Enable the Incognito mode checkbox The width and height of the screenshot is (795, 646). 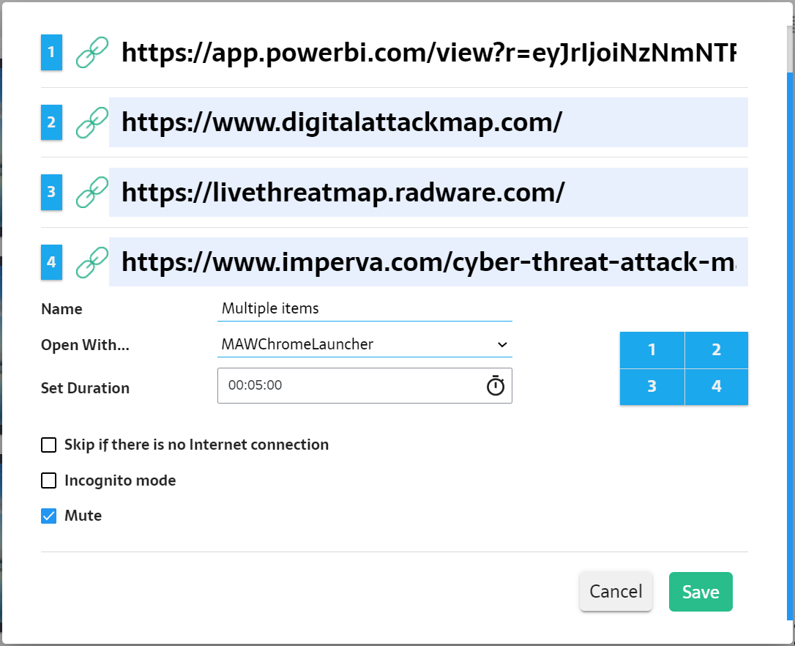coord(49,480)
